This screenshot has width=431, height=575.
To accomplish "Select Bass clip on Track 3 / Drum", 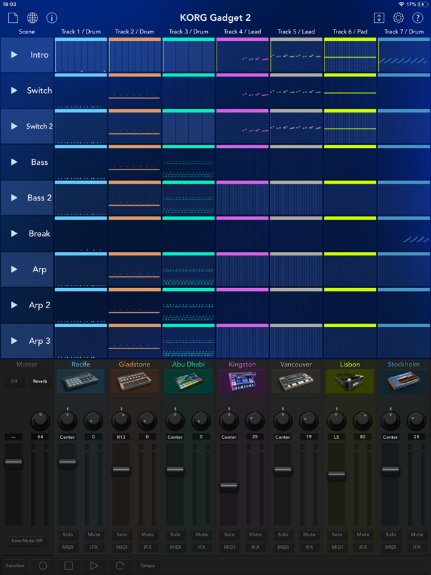I will 188,162.
